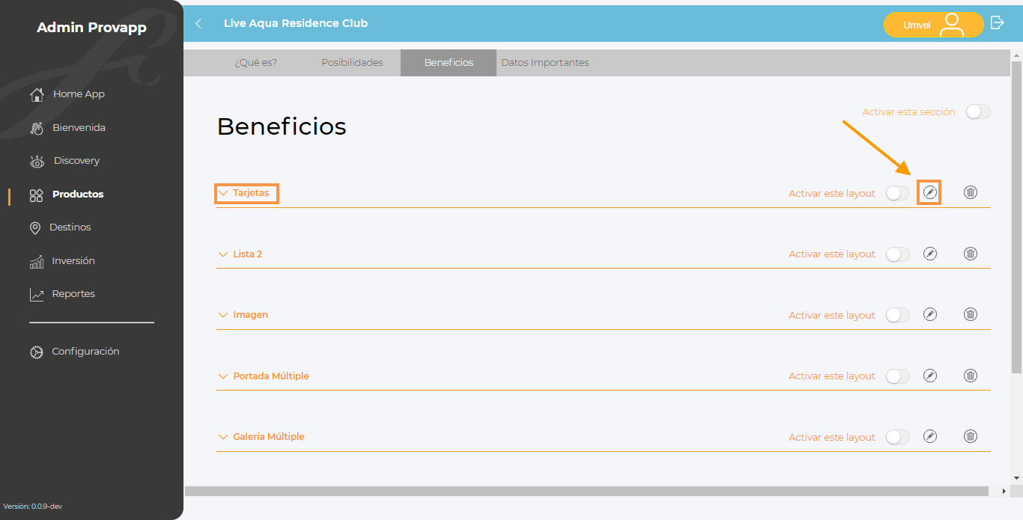Click the vertical scrollbar thumb
1023x520 pixels.
1016,217
